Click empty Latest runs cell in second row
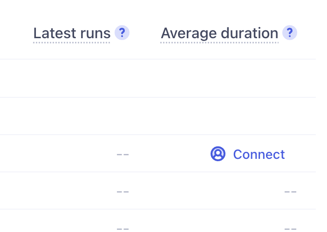 click(x=82, y=116)
